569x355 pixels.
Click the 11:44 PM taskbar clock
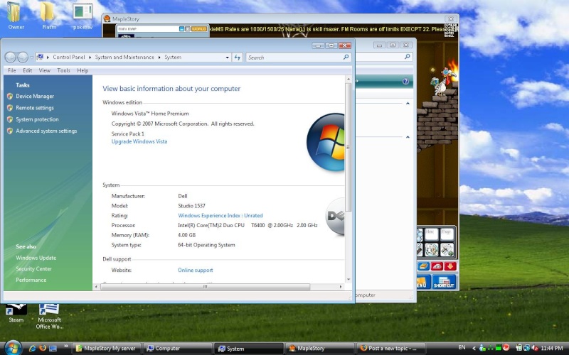coord(552,348)
